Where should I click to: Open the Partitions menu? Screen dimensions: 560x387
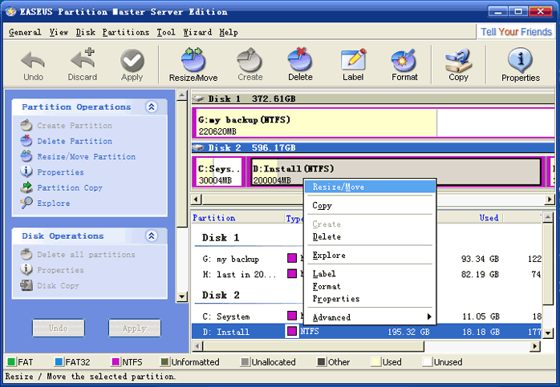126,32
